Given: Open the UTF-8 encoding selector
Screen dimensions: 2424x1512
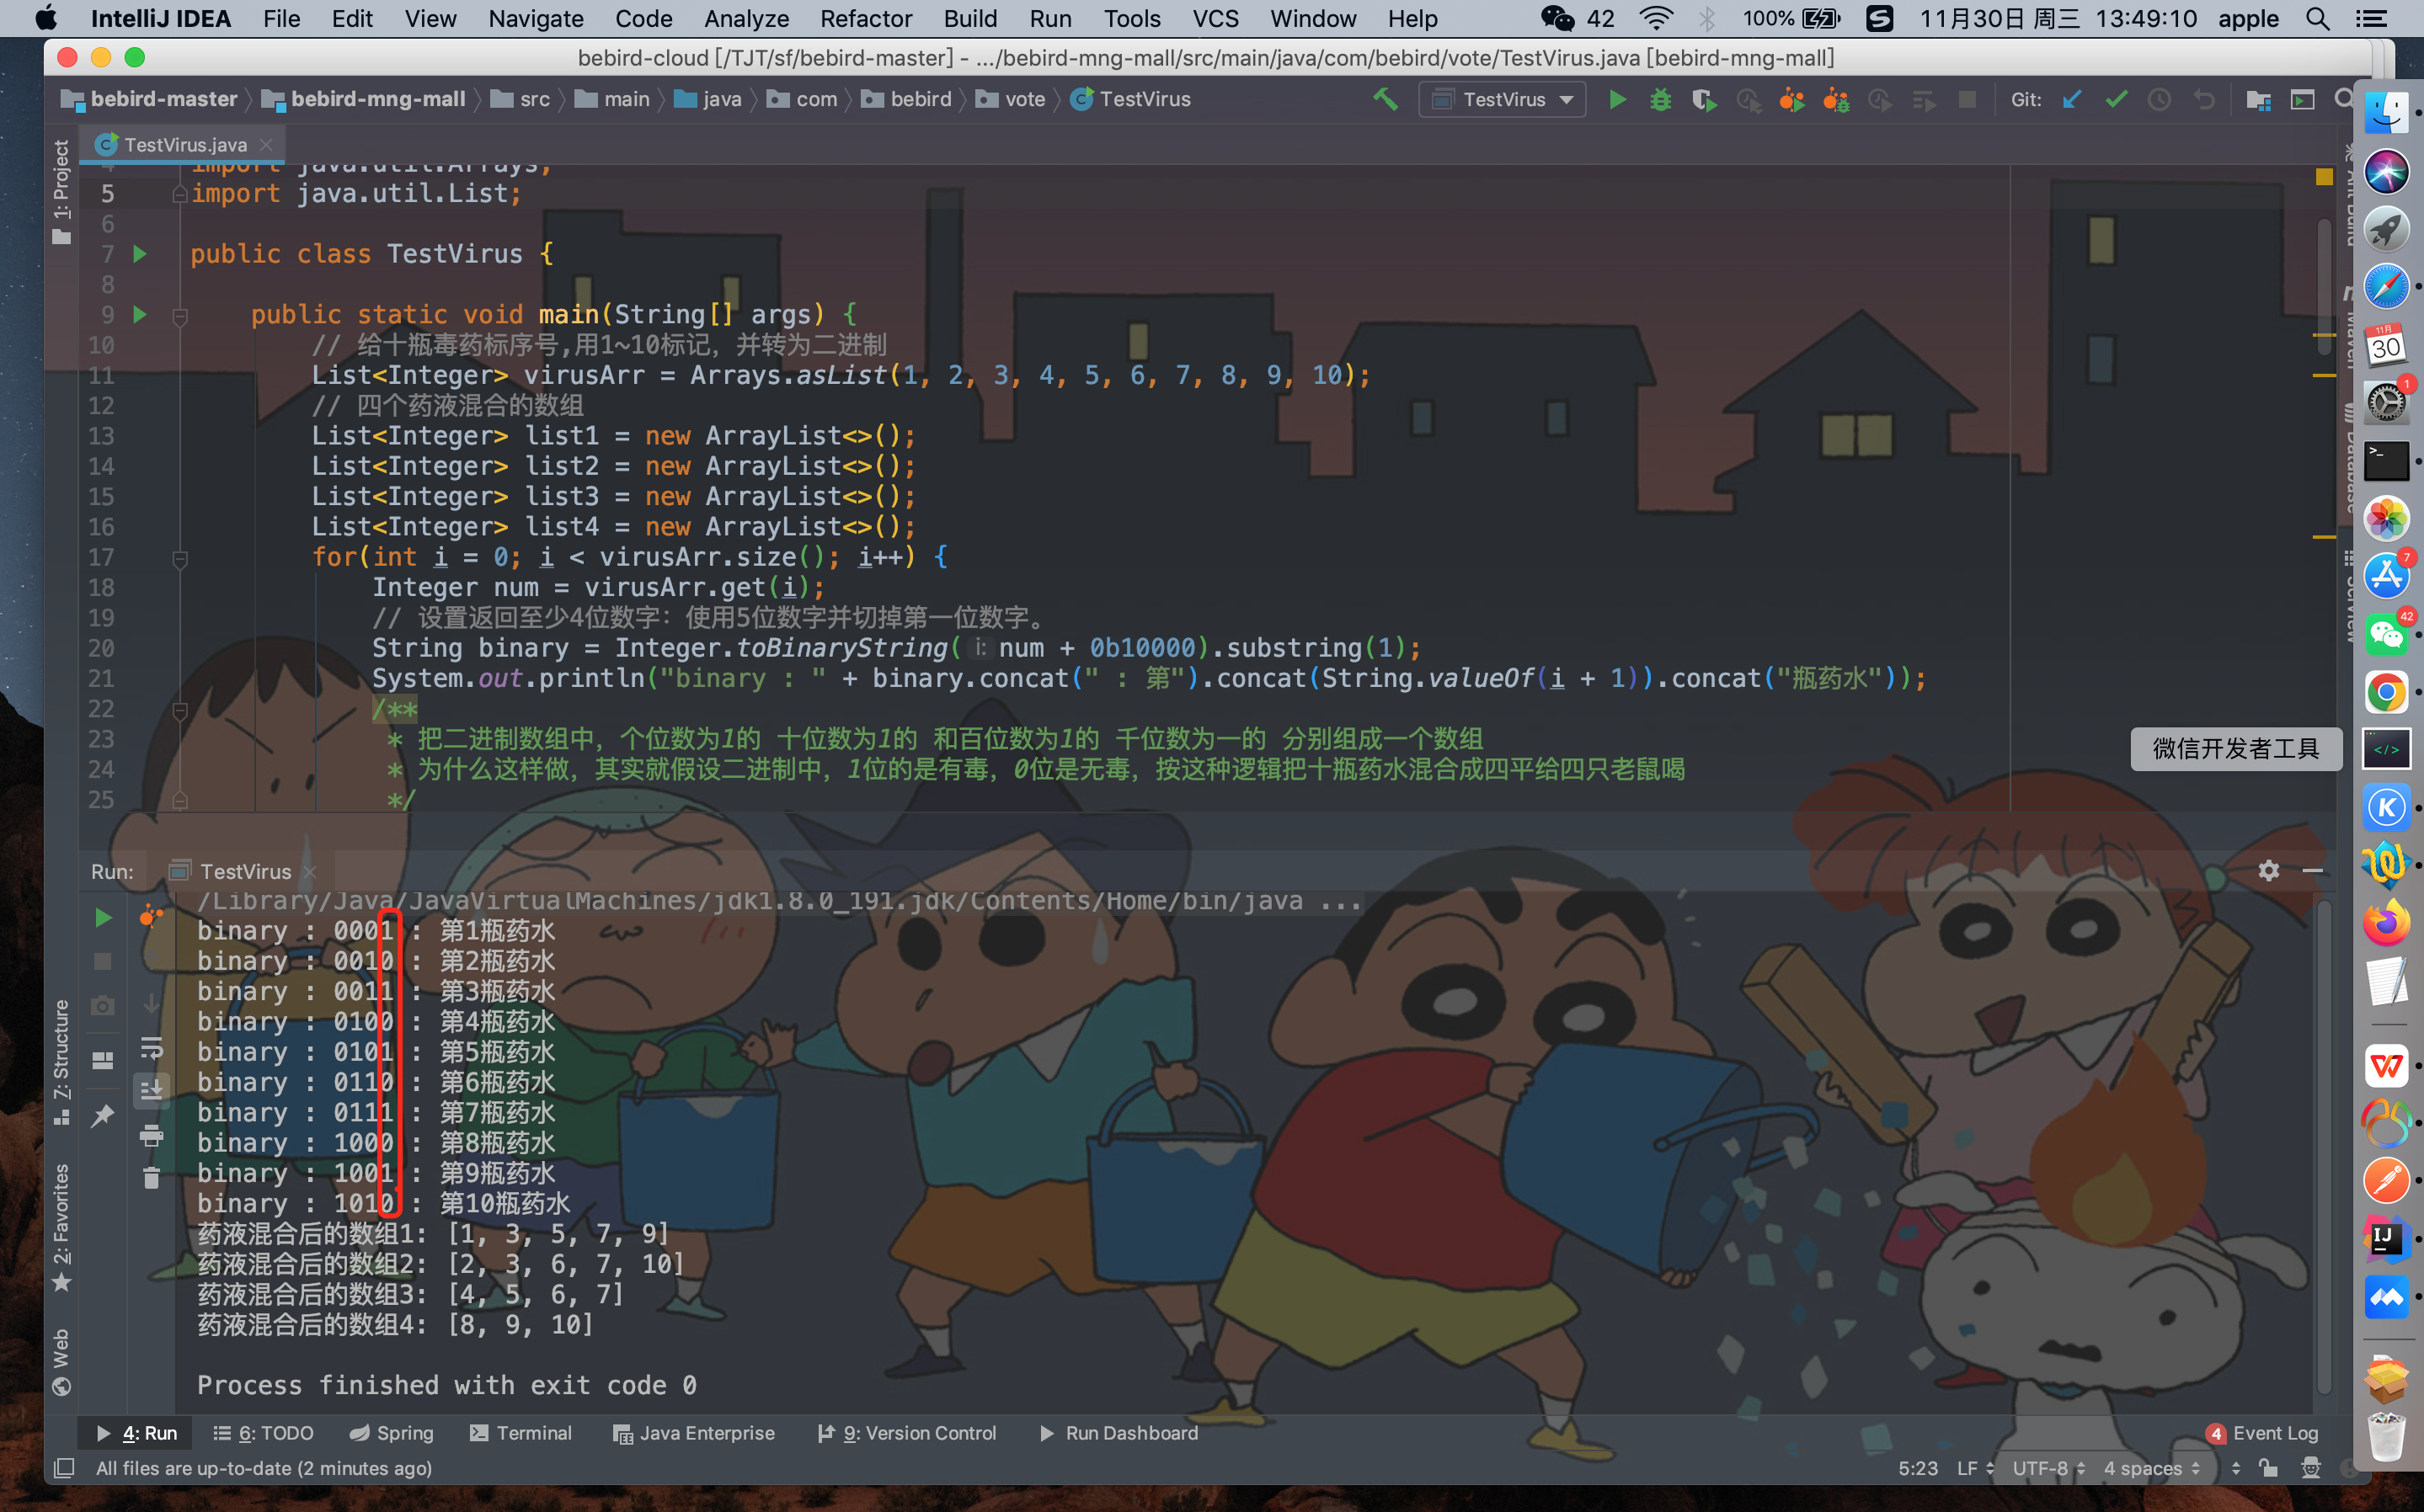Looking at the screenshot, I should coord(2048,1468).
